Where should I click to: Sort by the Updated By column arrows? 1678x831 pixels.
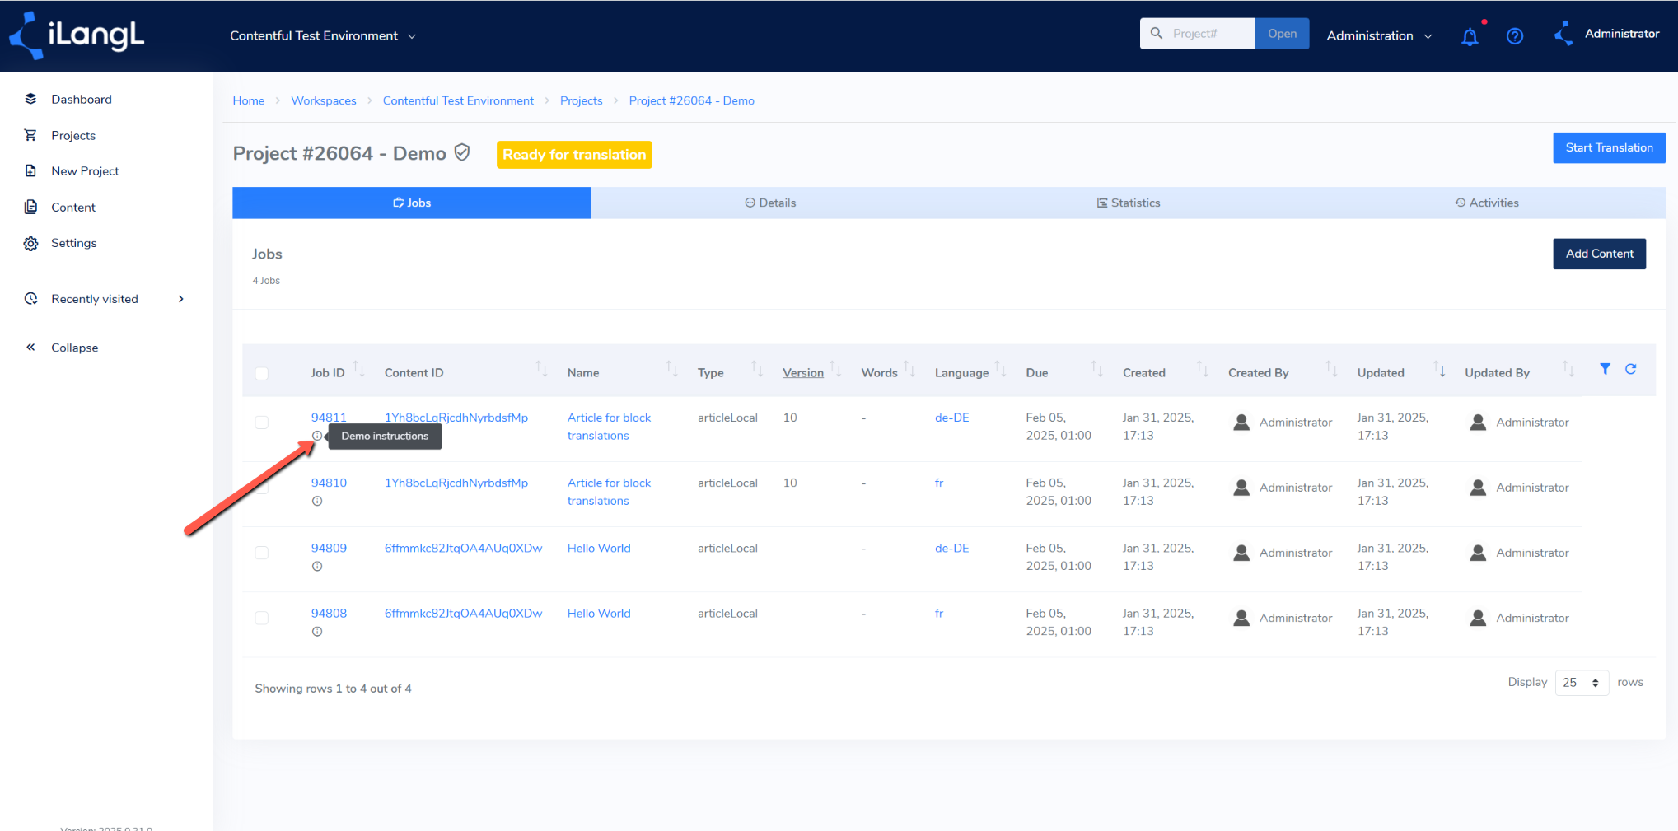(1568, 368)
